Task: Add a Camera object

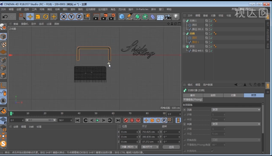Action: [x=168, y=17]
